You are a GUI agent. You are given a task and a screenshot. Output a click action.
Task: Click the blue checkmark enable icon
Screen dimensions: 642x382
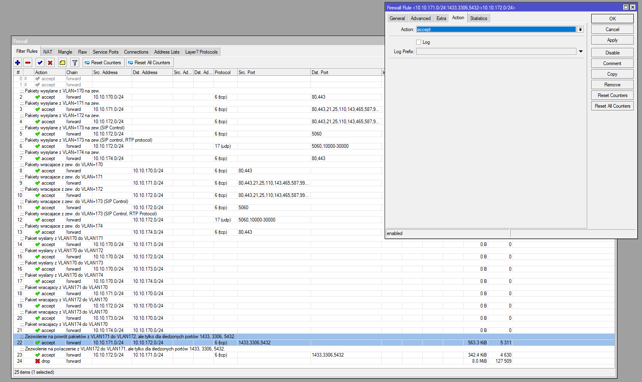pos(40,63)
